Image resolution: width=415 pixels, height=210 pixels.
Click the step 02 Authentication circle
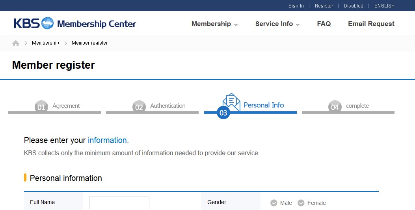point(139,107)
